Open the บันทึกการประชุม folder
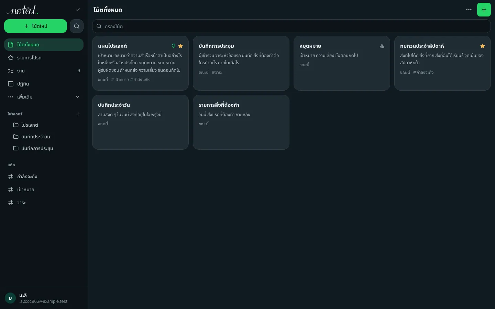Image resolution: width=495 pixels, height=309 pixels. coord(44,148)
